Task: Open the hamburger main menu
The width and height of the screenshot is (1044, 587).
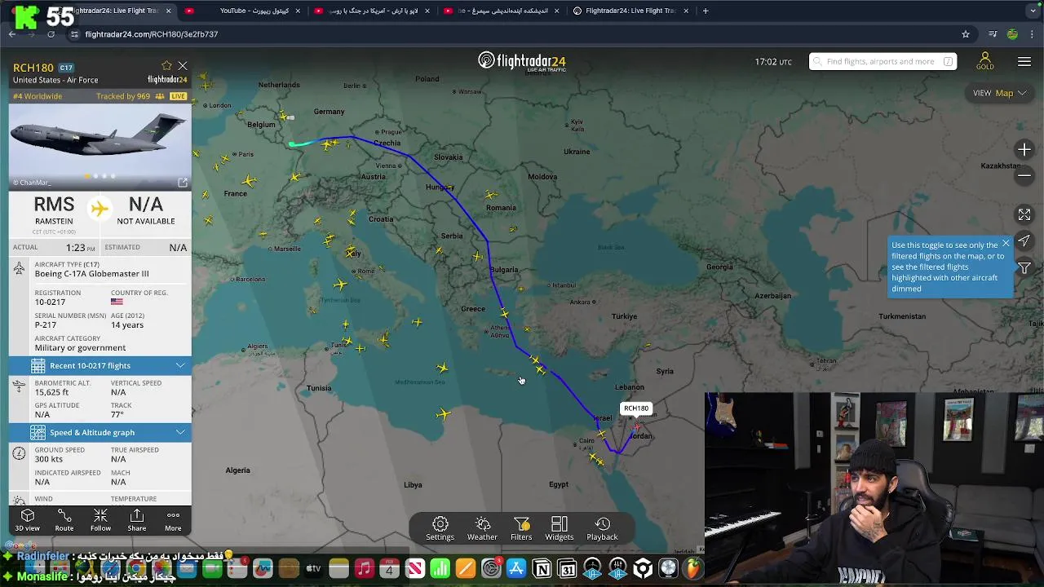Action: point(1024,62)
